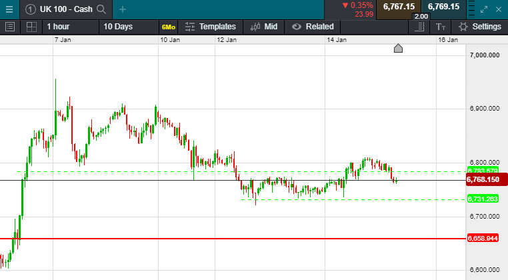Click the spread value 2.00
The image size is (508, 280).
421,17
